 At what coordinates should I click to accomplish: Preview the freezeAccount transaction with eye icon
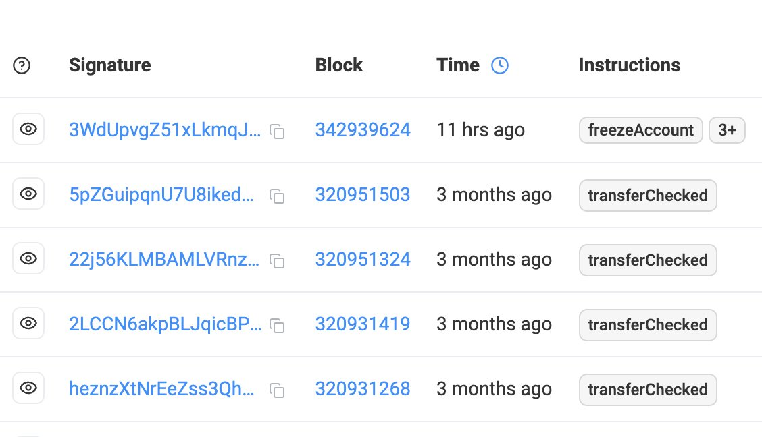tap(28, 129)
